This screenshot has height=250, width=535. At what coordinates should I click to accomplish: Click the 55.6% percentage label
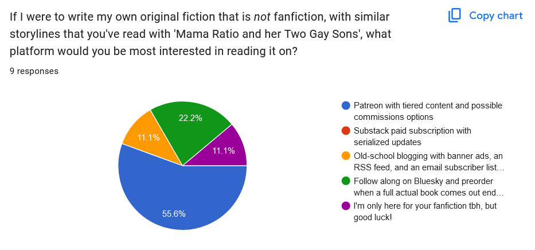(x=174, y=214)
